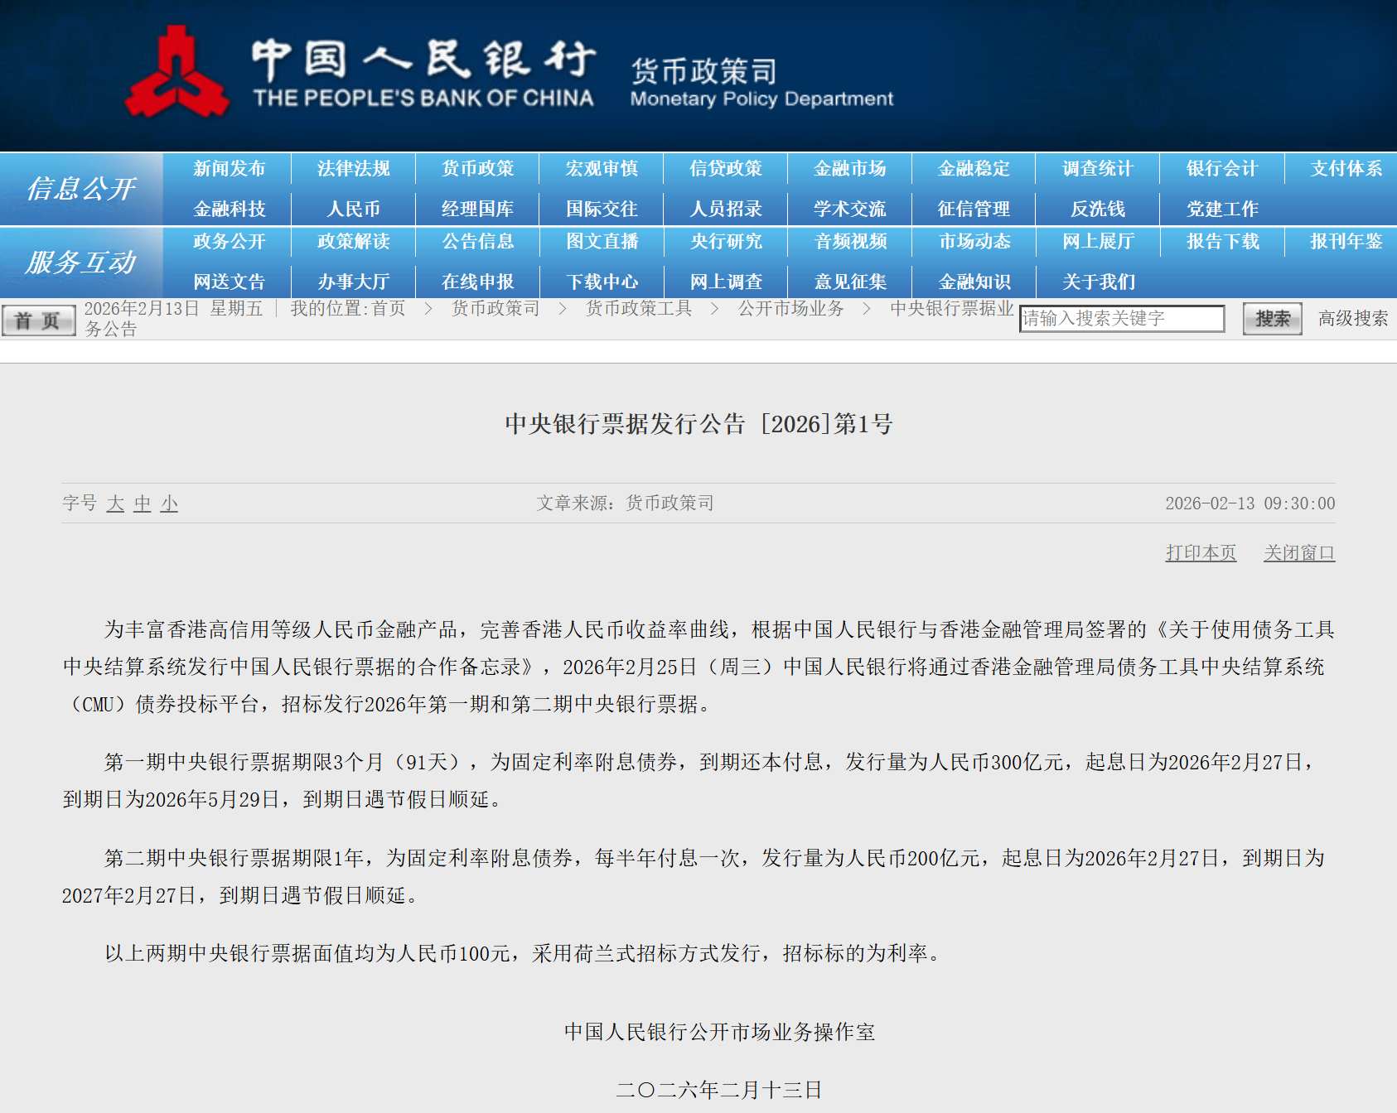Click 关闭窗口 to close the window
The image size is (1397, 1113).
click(1298, 553)
